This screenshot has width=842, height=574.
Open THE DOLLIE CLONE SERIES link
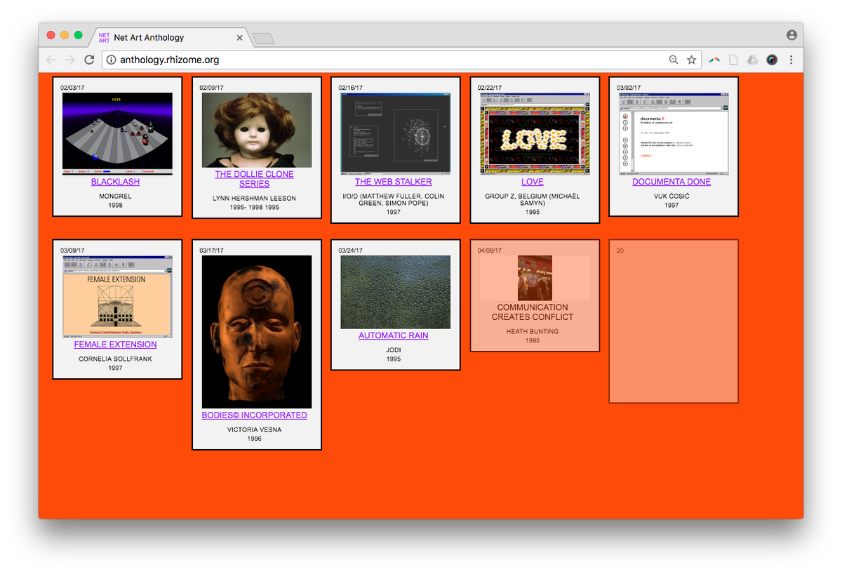(254, 179)
